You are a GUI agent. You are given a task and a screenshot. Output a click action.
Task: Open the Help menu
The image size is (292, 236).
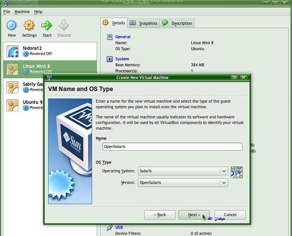[38, 12]
